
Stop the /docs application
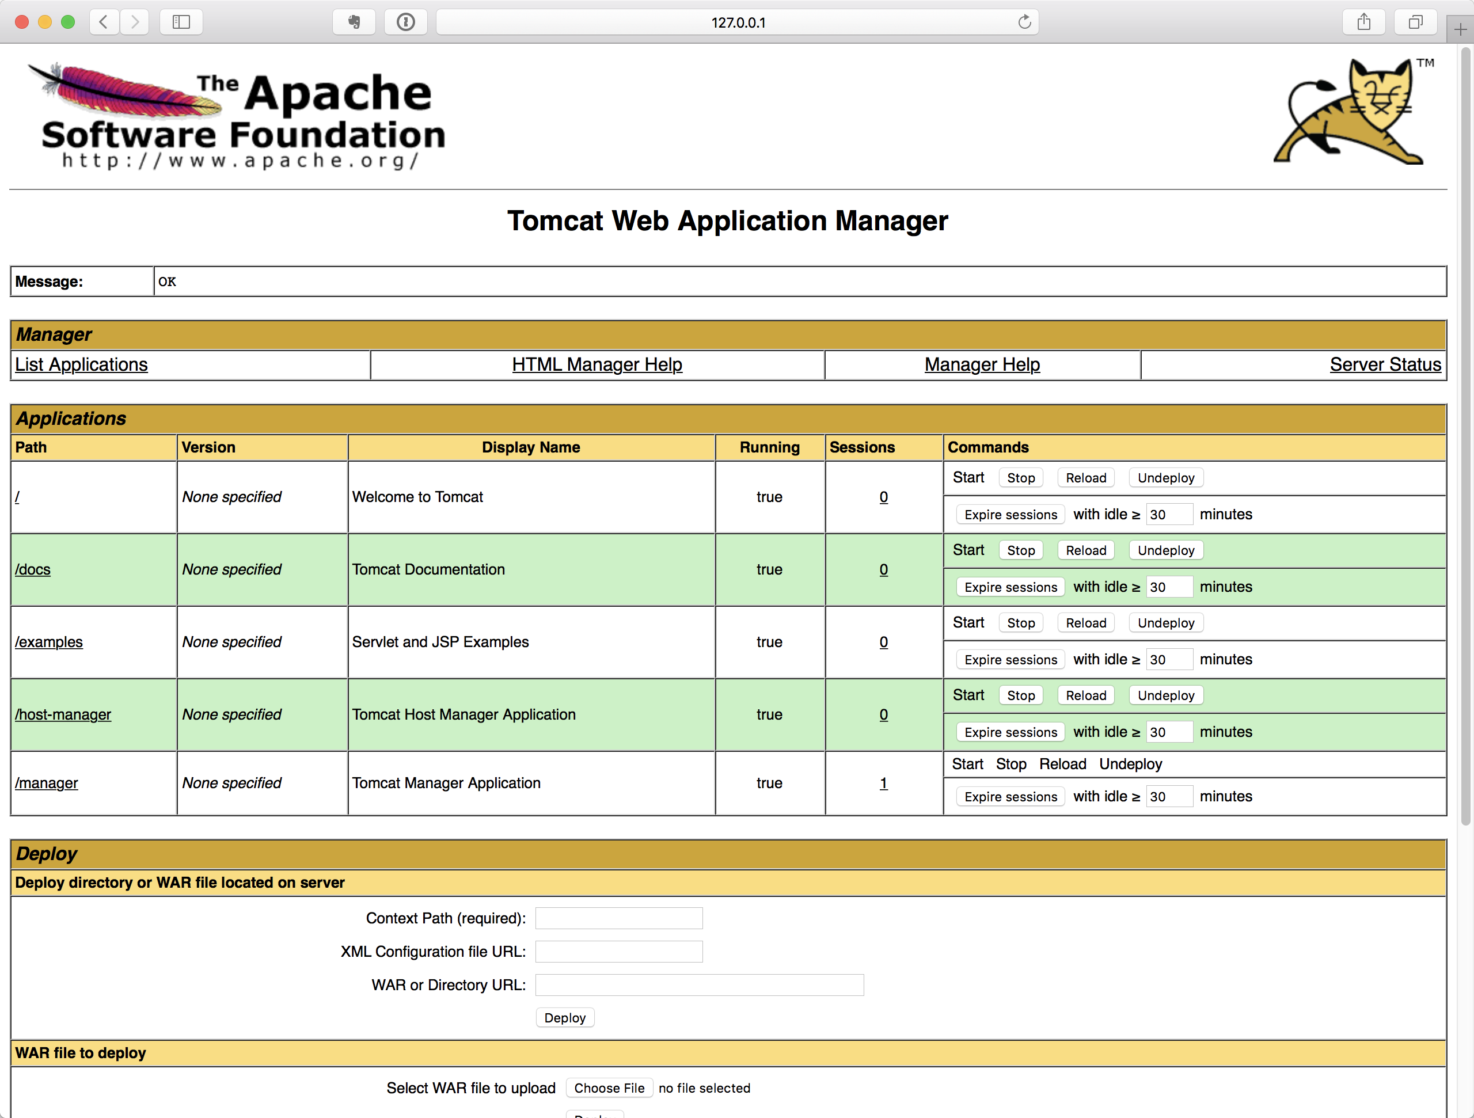point(1020,550)
